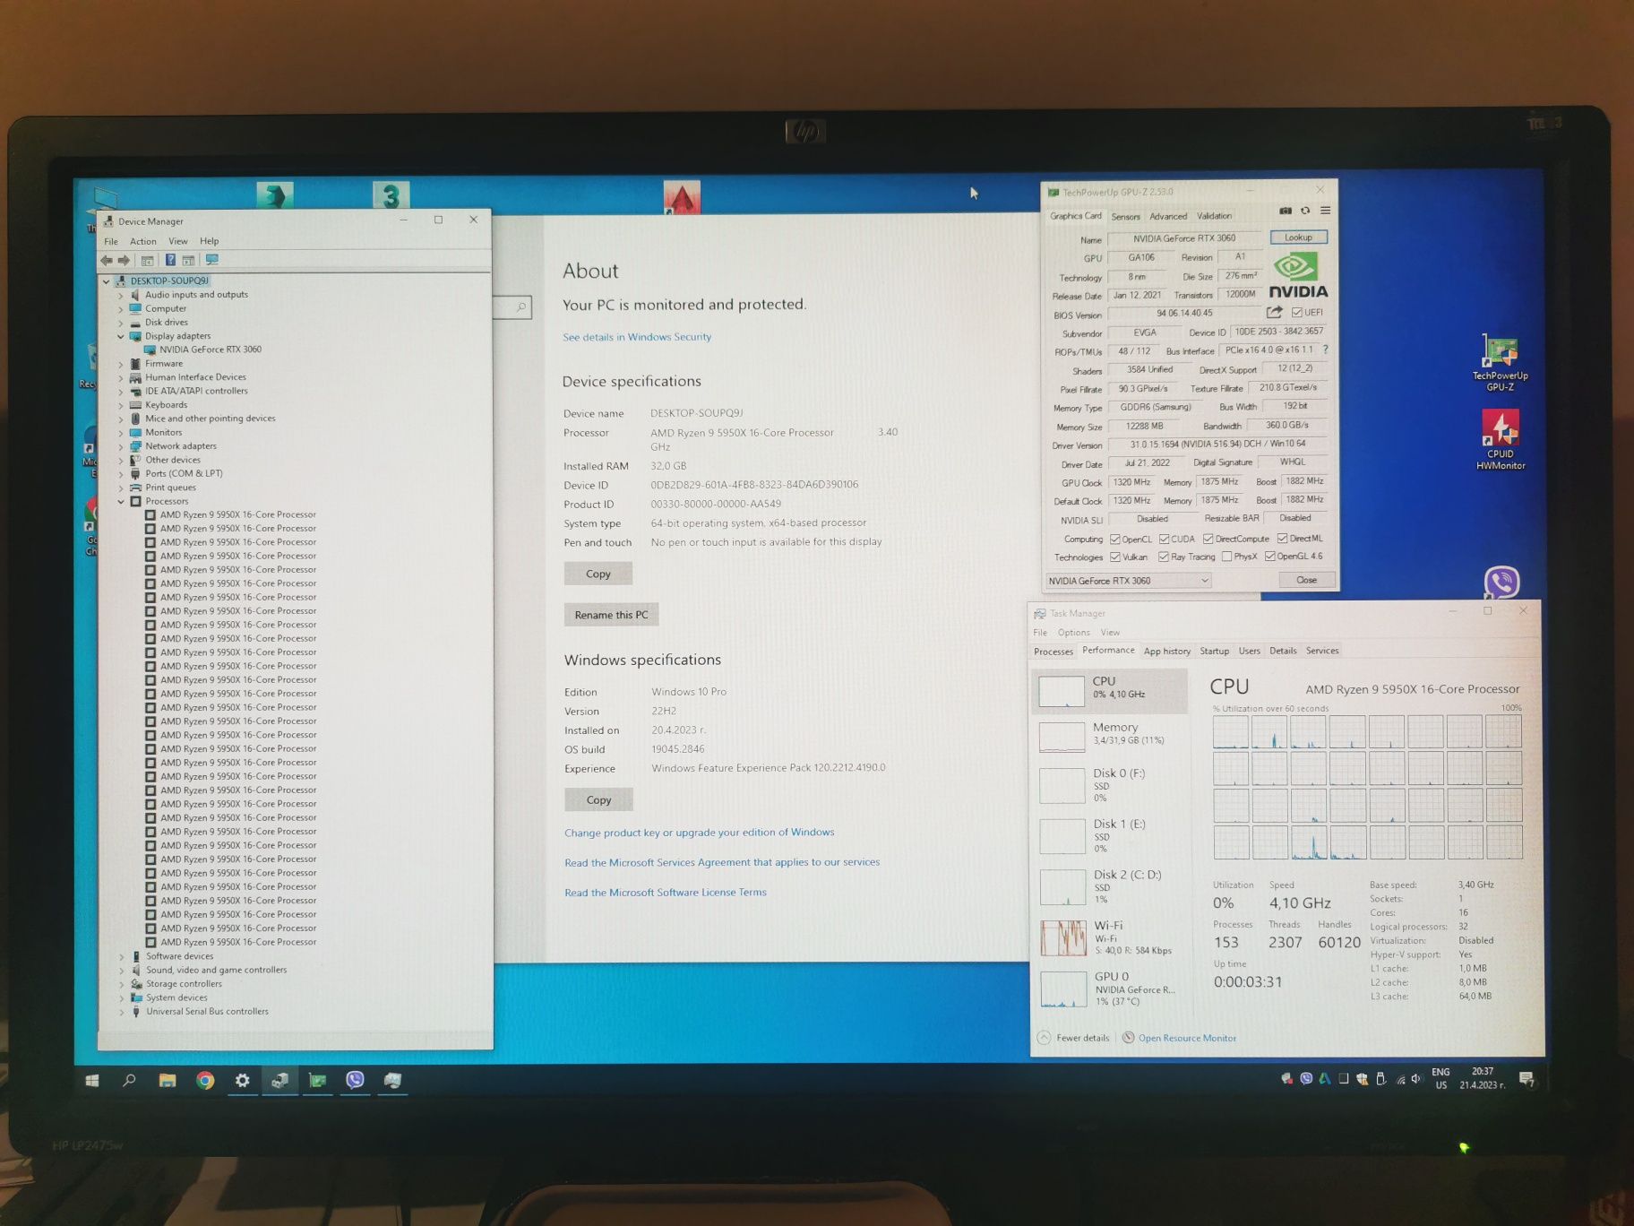Open the GPU selection dropdown in GPU-Z
The width and height of the screenshot is (1634, 1226).
[x=1128, y=581]
